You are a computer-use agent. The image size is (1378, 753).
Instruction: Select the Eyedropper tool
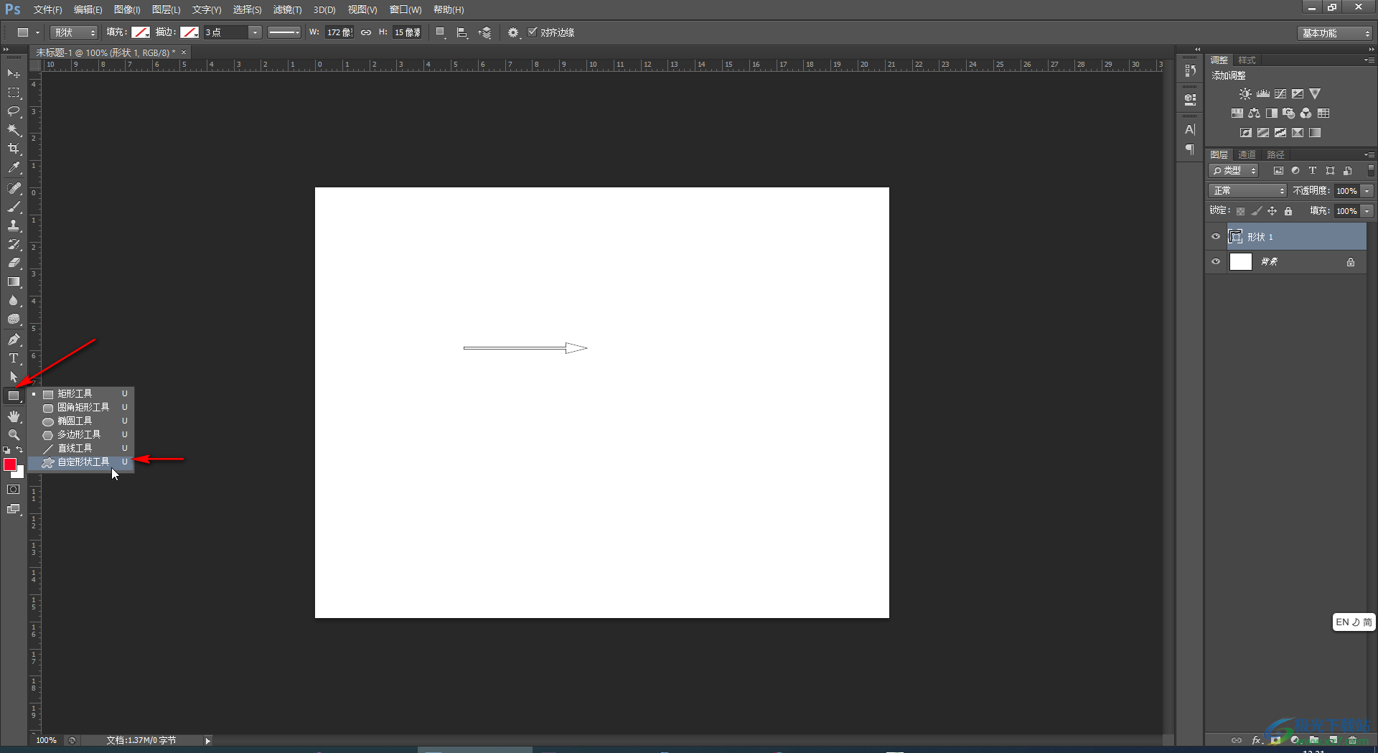(14, 167)
